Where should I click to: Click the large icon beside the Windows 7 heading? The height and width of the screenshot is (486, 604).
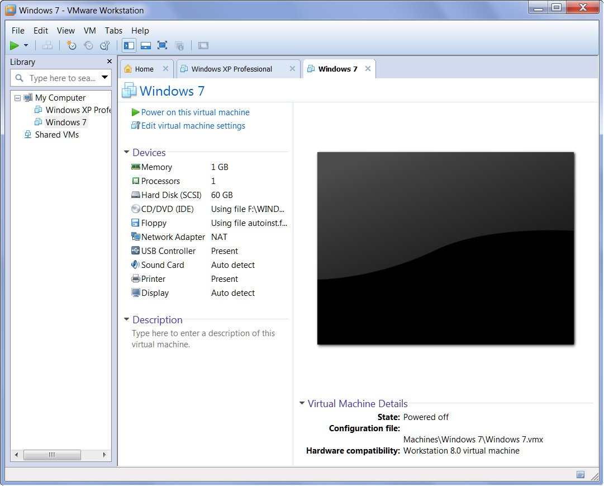(x=129, y=90)
